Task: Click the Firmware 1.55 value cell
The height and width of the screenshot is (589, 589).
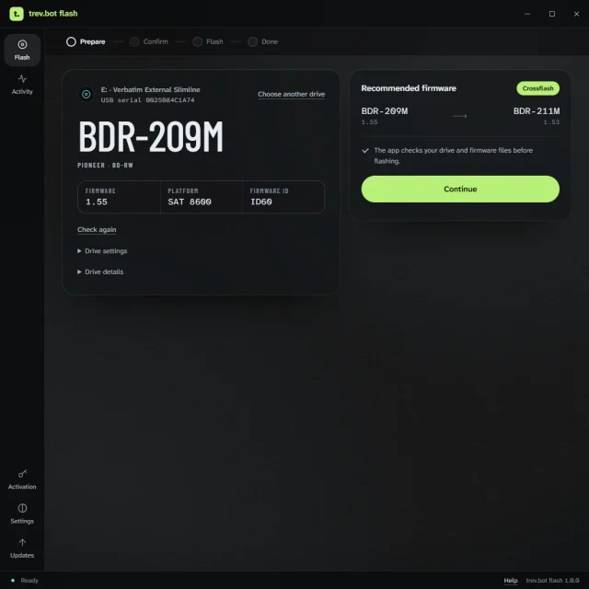Action: pos(119,197)
